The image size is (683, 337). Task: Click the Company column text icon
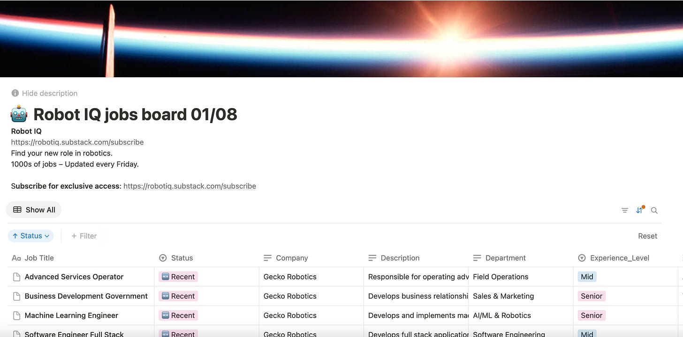click(267, 258)
